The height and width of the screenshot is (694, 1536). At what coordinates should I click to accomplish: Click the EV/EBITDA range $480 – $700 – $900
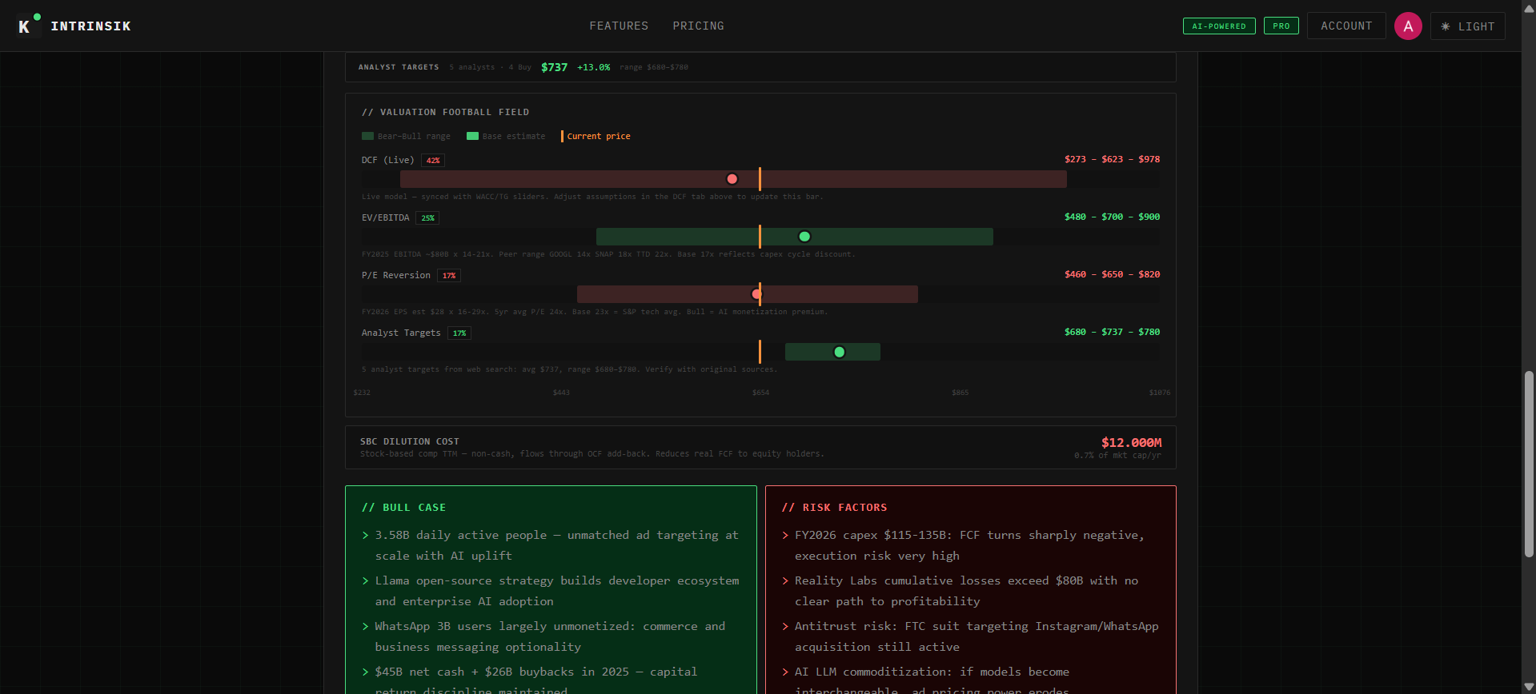[1112, 217]
